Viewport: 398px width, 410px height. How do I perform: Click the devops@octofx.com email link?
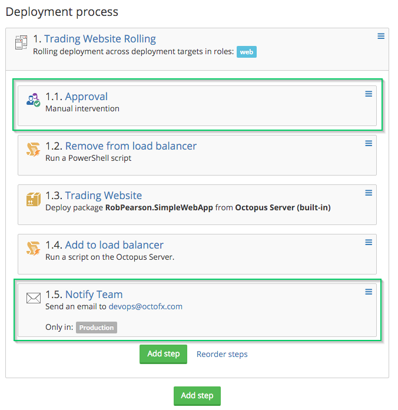(x=145, y=307)
